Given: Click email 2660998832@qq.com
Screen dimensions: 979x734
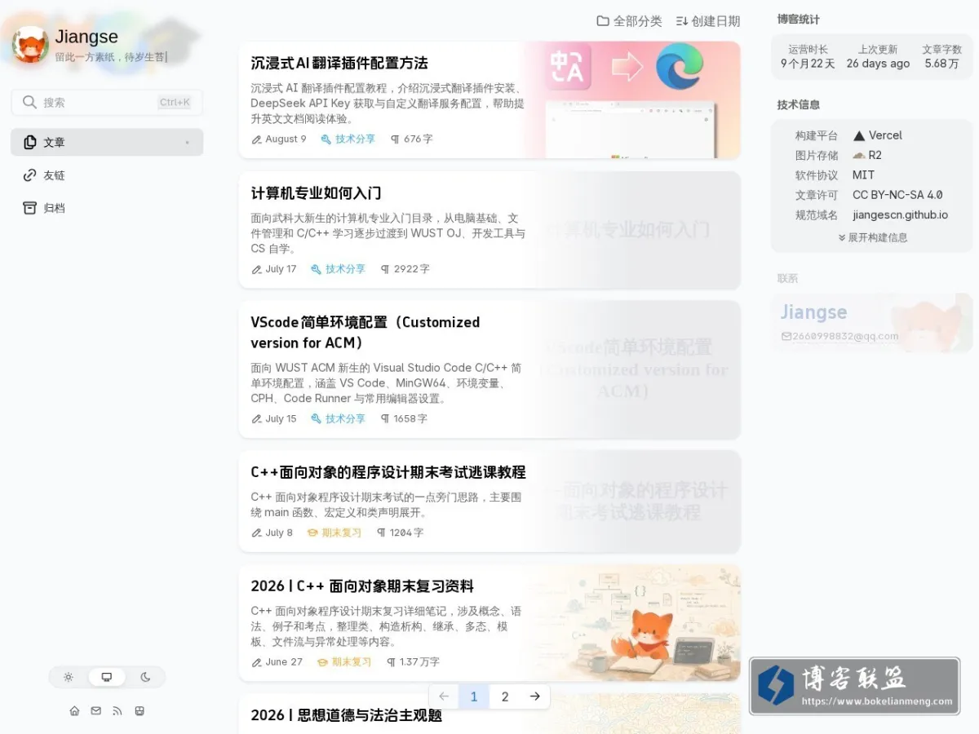Looking at the screenshot, I should [x=845, y=336].
